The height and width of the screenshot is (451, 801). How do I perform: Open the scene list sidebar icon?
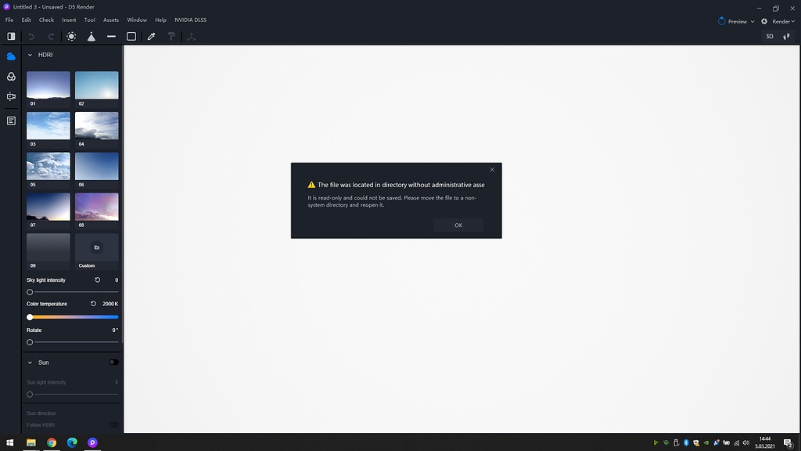[11, 121]
